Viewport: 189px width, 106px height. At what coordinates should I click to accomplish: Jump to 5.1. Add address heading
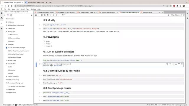pos(13,35)
